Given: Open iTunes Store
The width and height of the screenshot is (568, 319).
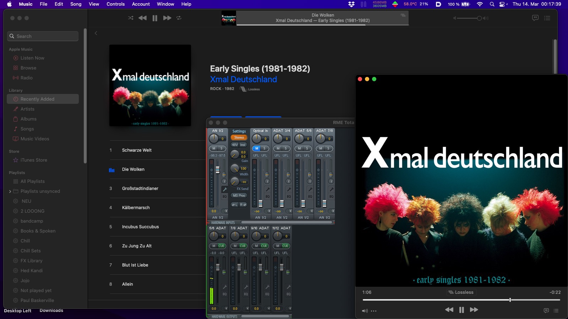Looking at the screenshot, I should click(34, 160).
